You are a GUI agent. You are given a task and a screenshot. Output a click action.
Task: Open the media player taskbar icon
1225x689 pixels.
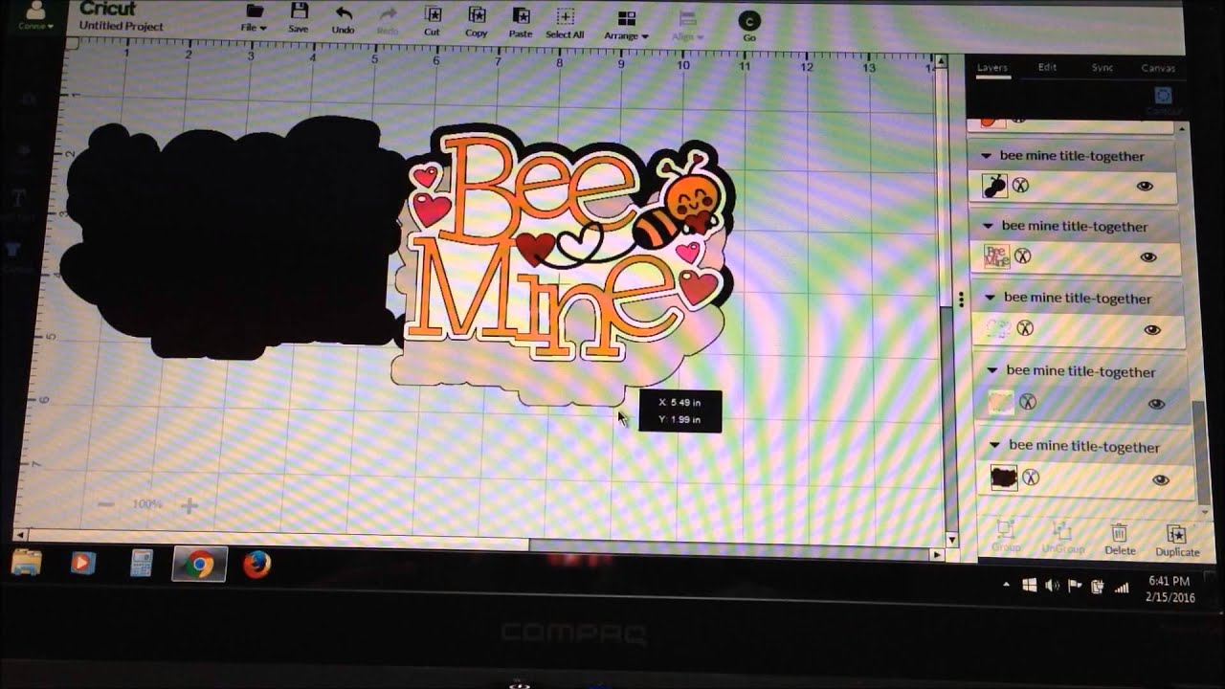point(83,564)
